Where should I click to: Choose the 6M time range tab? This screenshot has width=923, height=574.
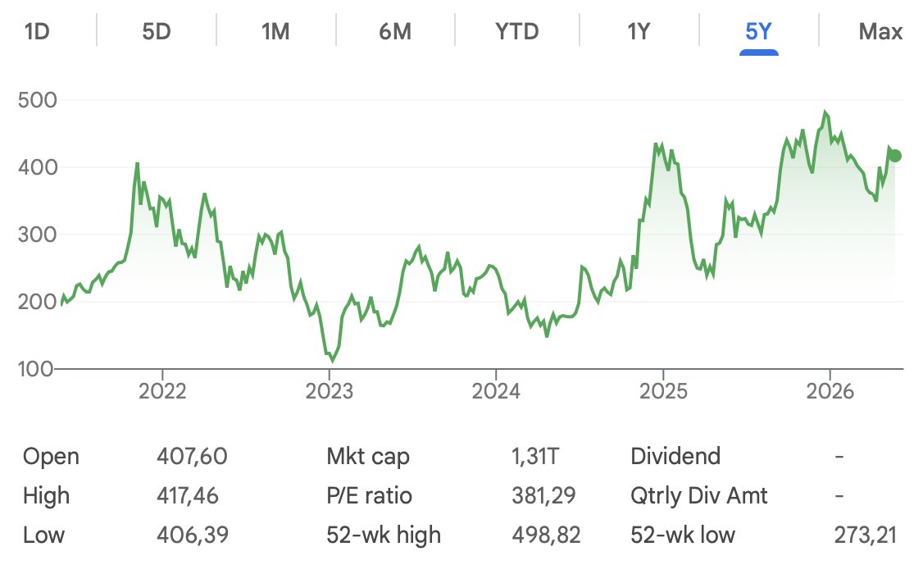pyautogui.click(x=395, y=31)
